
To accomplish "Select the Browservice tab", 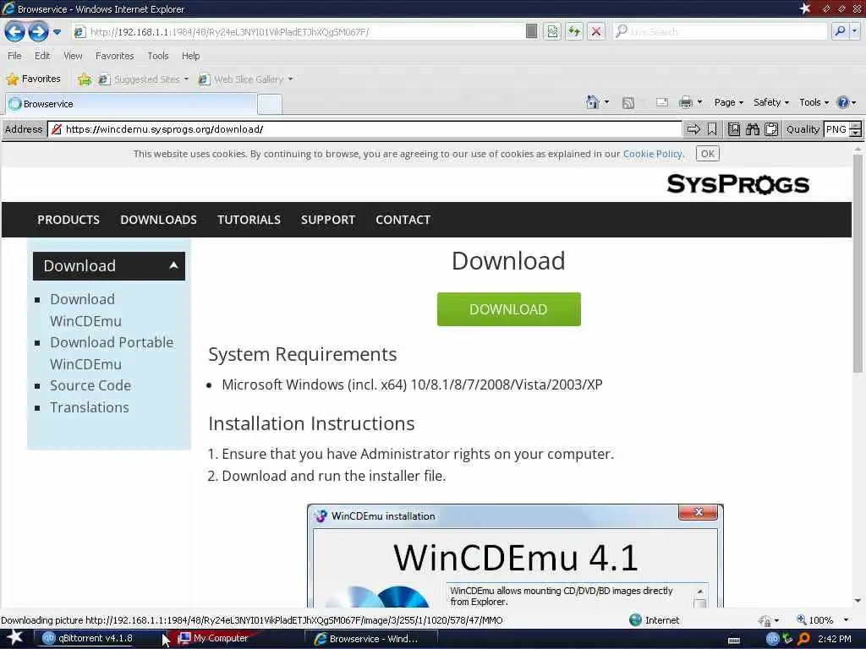I will (x=131, y=104).
